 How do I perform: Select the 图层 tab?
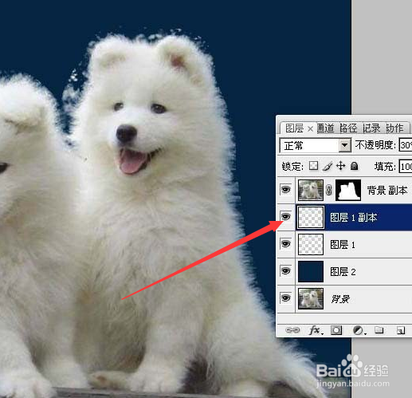pyautogui.click(x=294, y=128)
